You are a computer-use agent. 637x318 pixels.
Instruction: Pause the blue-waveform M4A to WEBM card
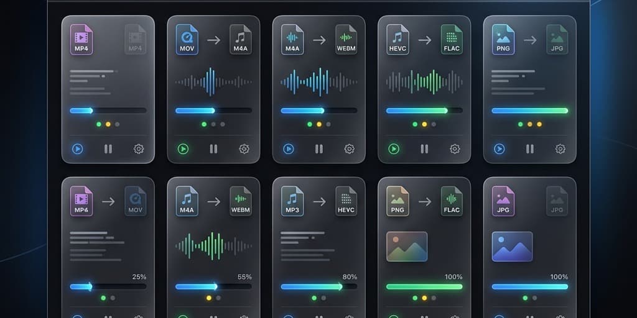pos(319,149)
